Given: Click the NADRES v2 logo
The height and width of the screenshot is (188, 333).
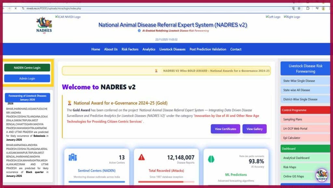Looking at the screenshot, I should click(x=44, y=25).
